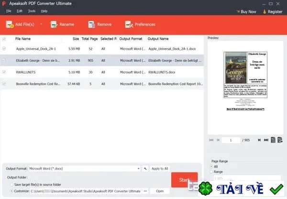The height and width of the screenshot is (199, 287).
Task: Click the output format settings wrench icon
Action: (x=145, y=168)
